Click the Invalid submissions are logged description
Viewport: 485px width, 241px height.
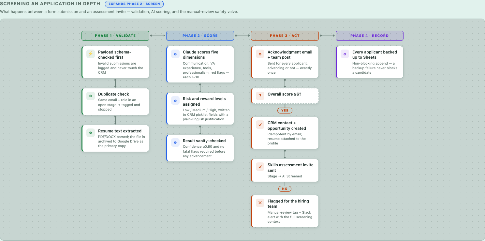click(121, 68)
